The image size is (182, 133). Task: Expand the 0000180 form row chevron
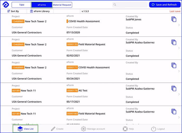(x=179, y=117)
